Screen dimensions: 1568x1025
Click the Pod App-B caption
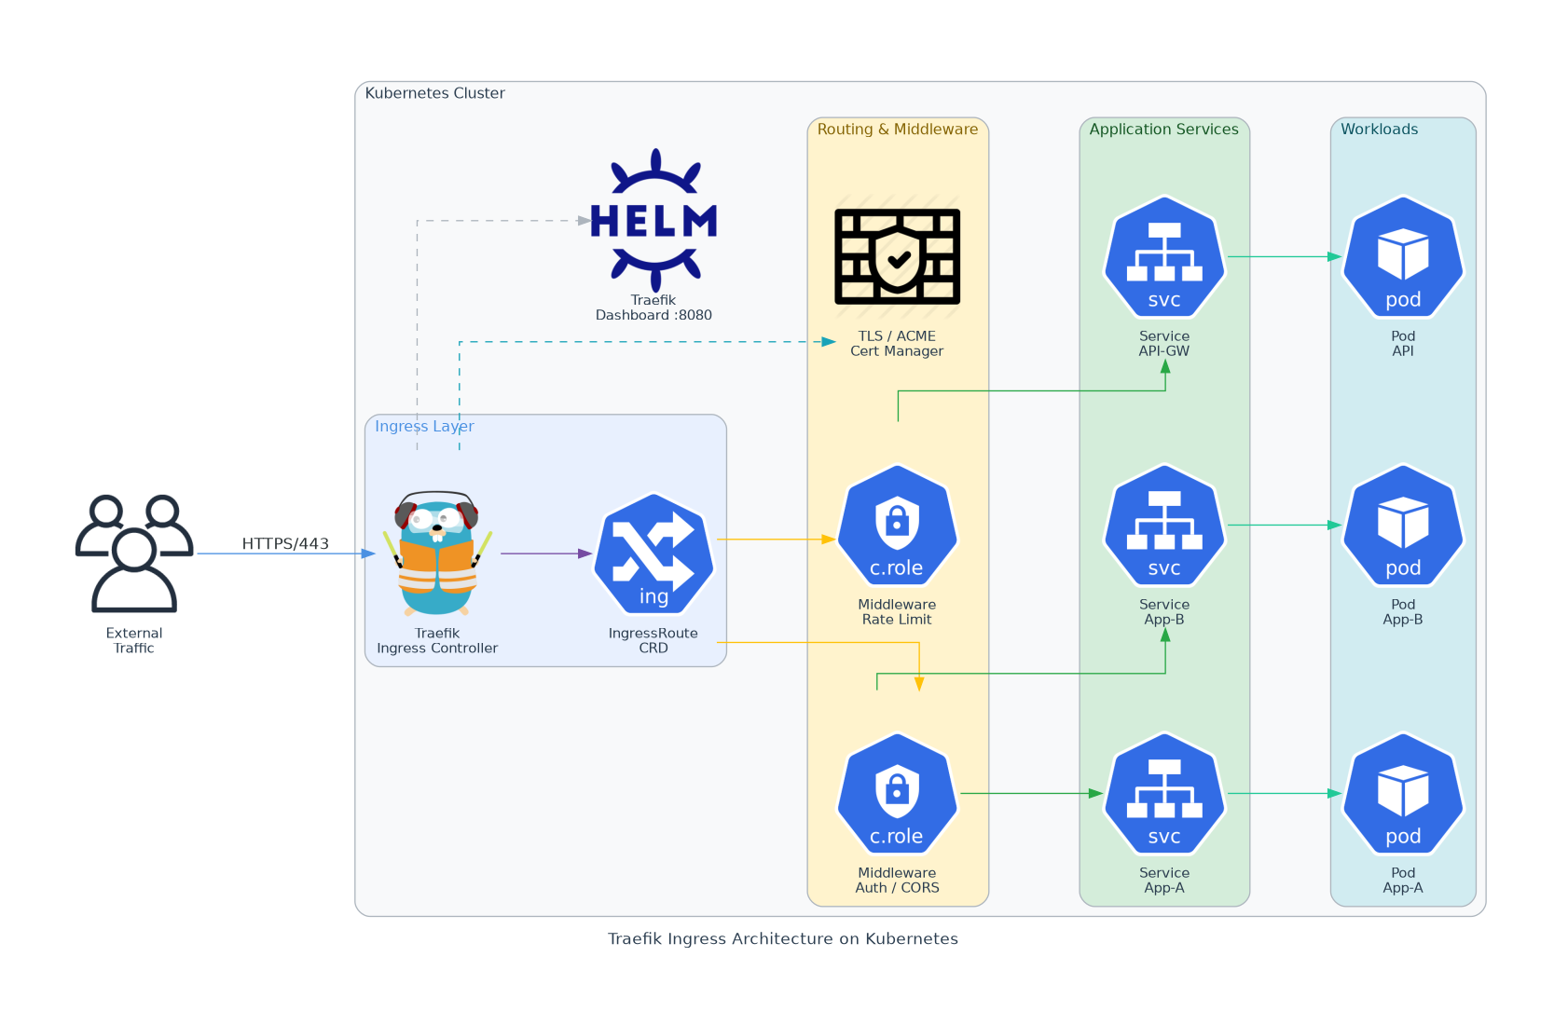click(1403, 611)
